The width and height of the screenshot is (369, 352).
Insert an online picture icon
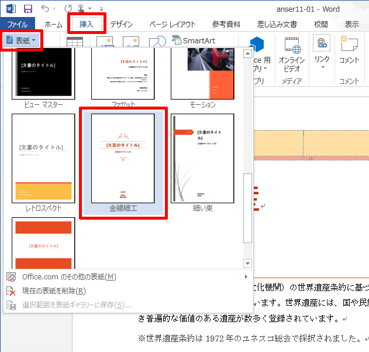coord(131,42)
